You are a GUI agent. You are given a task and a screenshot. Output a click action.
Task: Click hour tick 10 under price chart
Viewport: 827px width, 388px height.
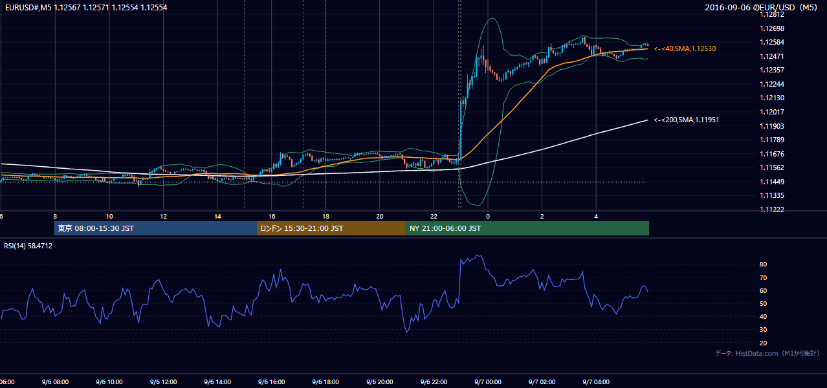coord(109,216)
